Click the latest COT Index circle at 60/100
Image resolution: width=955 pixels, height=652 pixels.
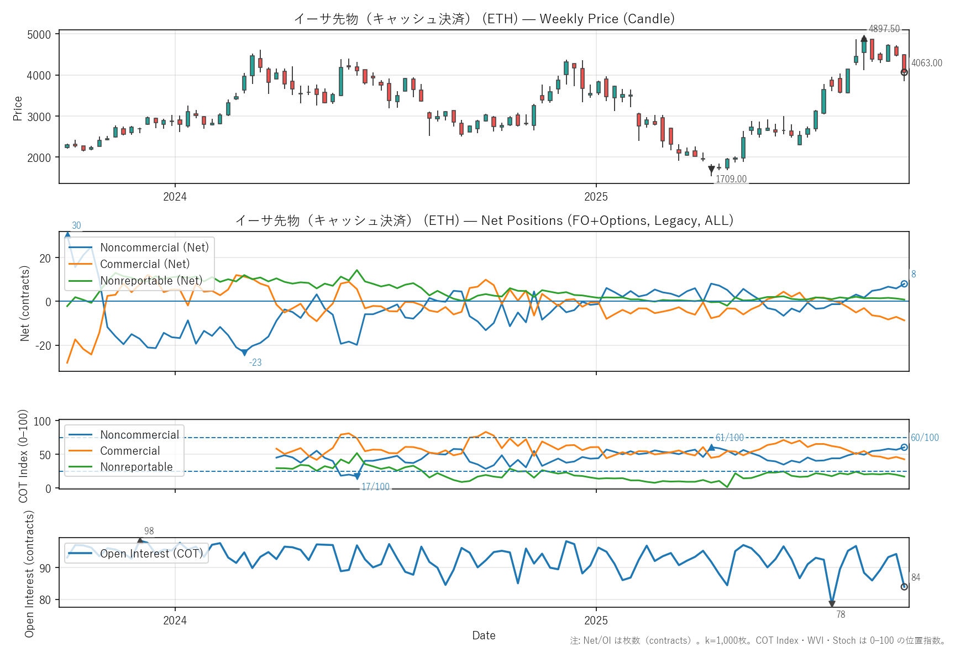[x=904, y=448]
